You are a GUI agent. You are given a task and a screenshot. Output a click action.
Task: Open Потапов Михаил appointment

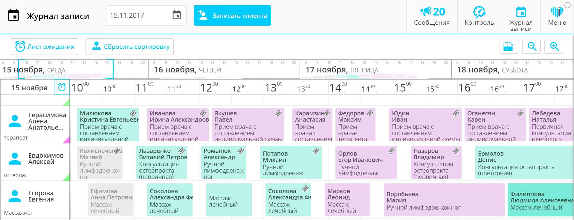[x=291, y=162]
